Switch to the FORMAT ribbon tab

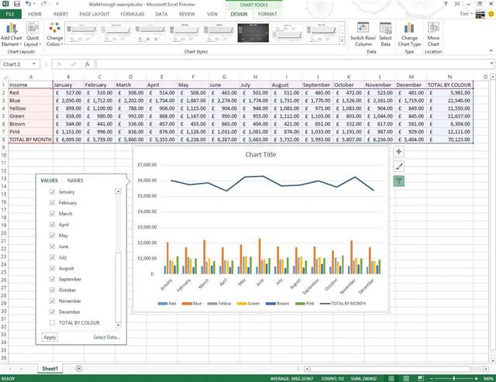[267, 14]
